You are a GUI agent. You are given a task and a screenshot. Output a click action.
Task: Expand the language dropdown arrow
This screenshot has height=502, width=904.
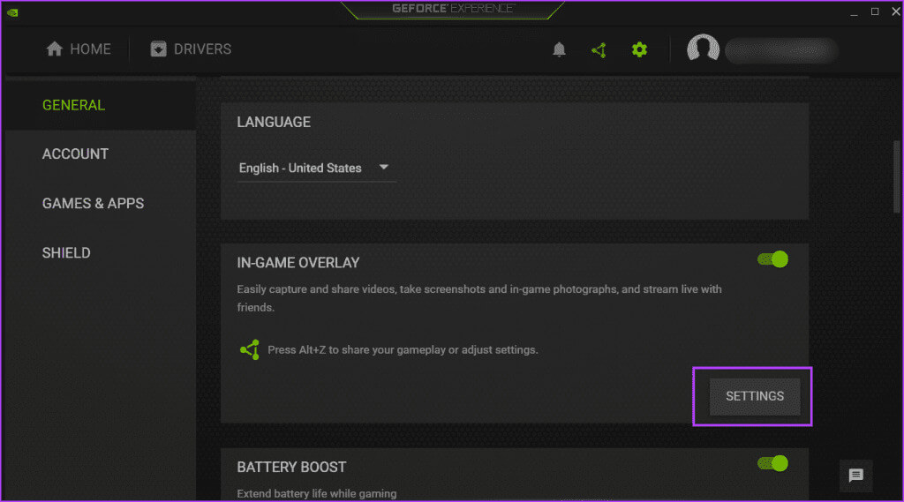pyautogui.click(x=383, y=167)
